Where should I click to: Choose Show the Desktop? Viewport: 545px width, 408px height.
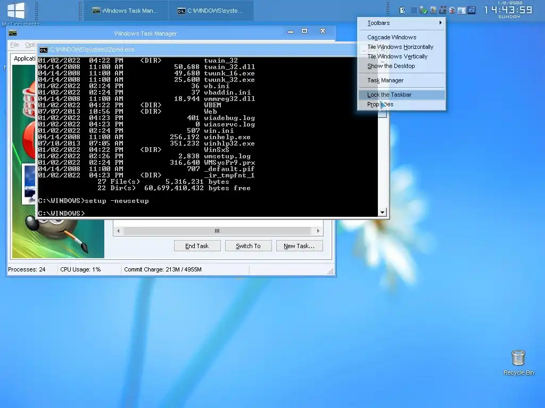tap(401, 66)
